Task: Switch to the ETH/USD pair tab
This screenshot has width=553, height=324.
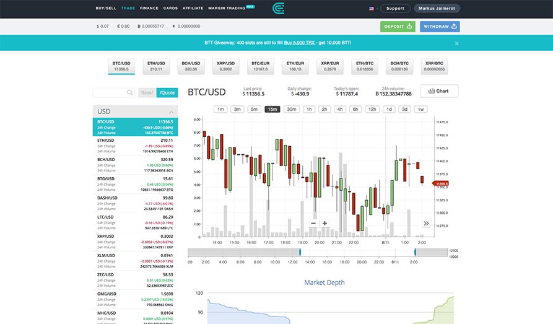Action: pyautogui.click(x=156, y=66)
